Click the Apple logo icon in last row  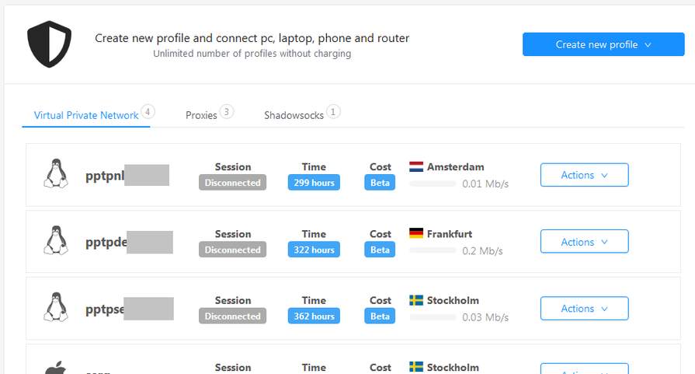pos(56,368)
